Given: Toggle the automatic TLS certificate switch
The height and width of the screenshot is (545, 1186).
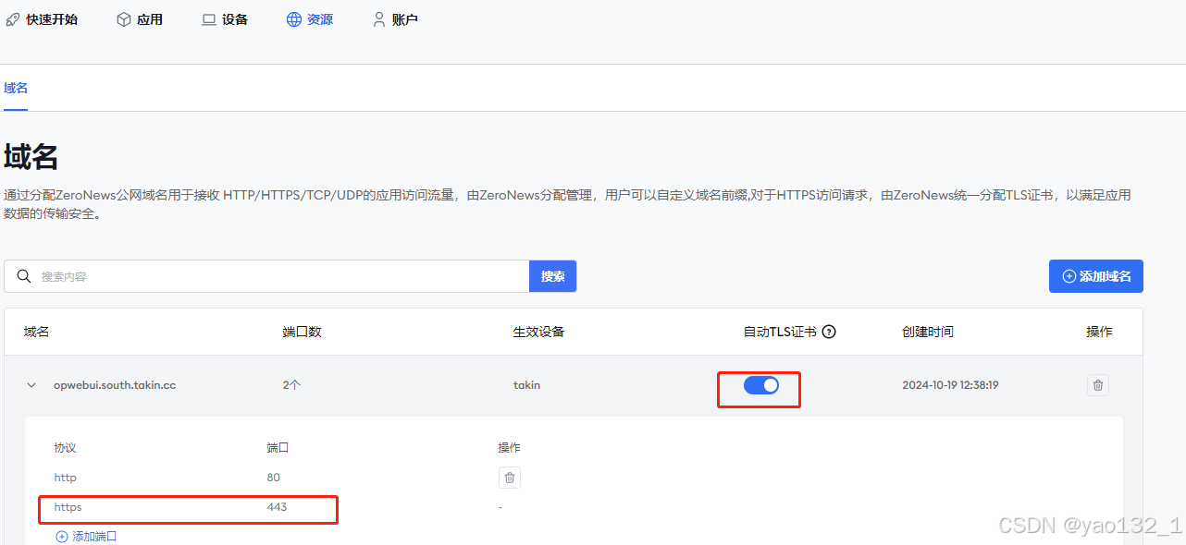Looking at the screenshot, I should click(761, 385).
